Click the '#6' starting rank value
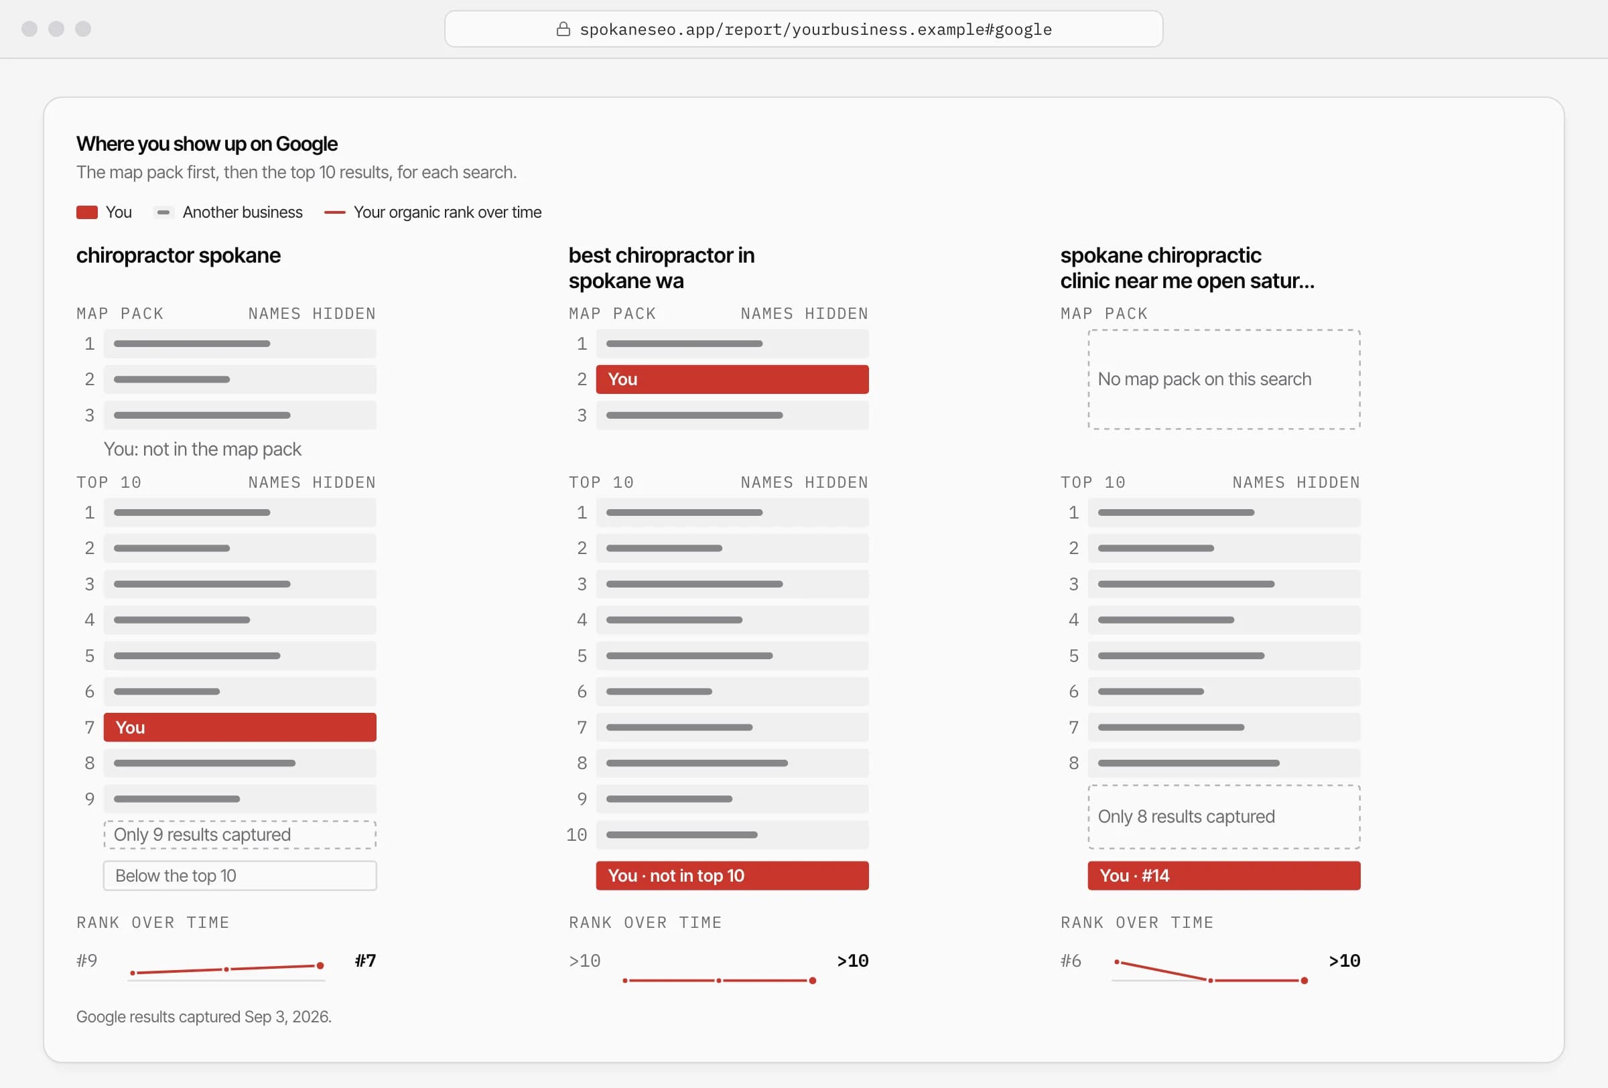 [1071, 961]
